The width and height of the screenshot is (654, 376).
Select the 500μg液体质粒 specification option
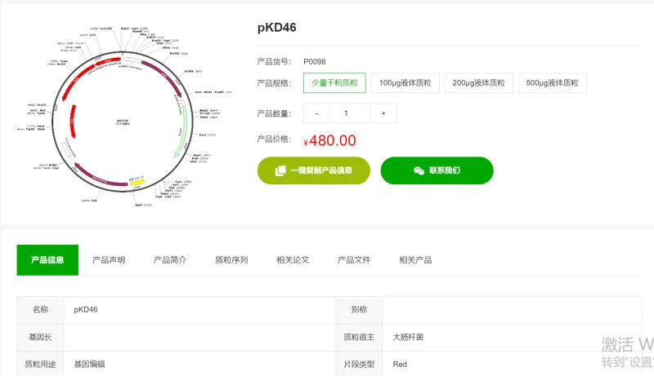[553, 82]
